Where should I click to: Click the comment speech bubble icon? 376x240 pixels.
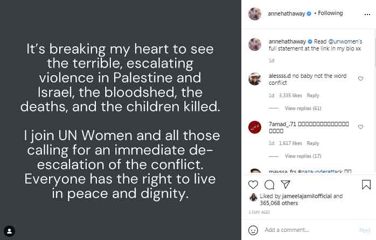(270, 185)
